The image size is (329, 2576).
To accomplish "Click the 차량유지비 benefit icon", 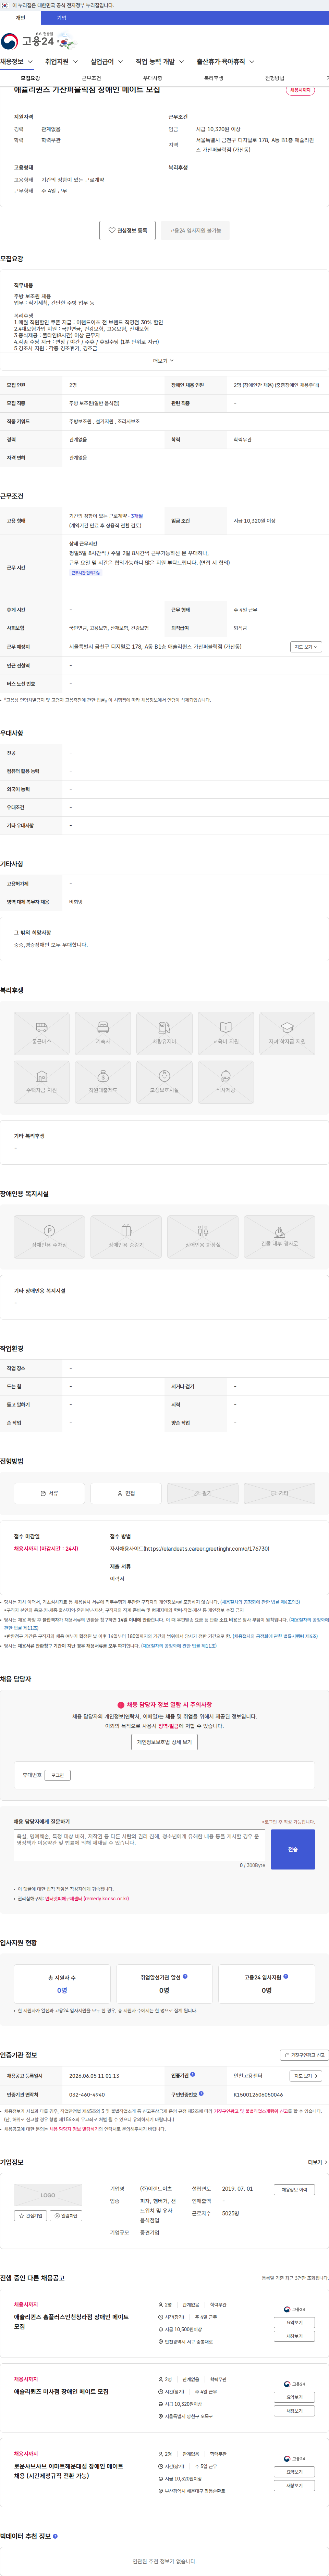I will point(164,1034).
